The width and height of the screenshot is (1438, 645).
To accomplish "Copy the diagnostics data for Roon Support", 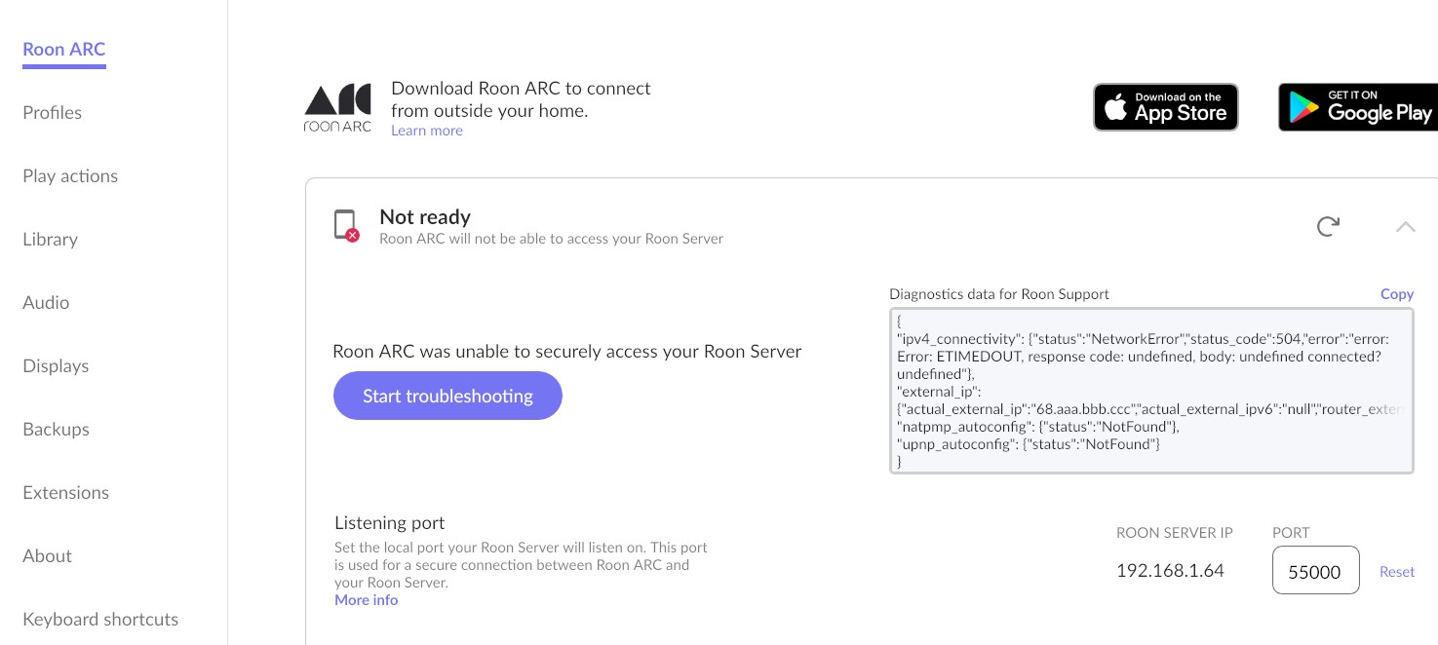I will [x=1396, y=293].
